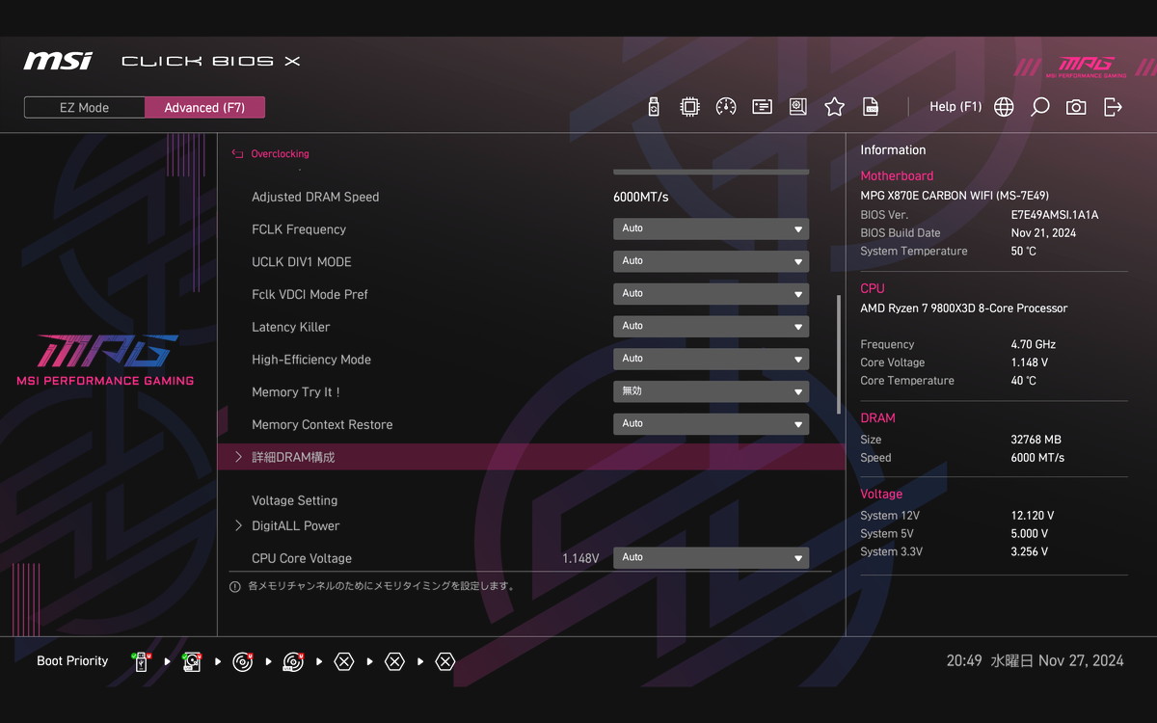Click the settings list scrollbar thumb
This screenshot has height=723, width=1157.
pyautogui.click(x=838, y=354)
